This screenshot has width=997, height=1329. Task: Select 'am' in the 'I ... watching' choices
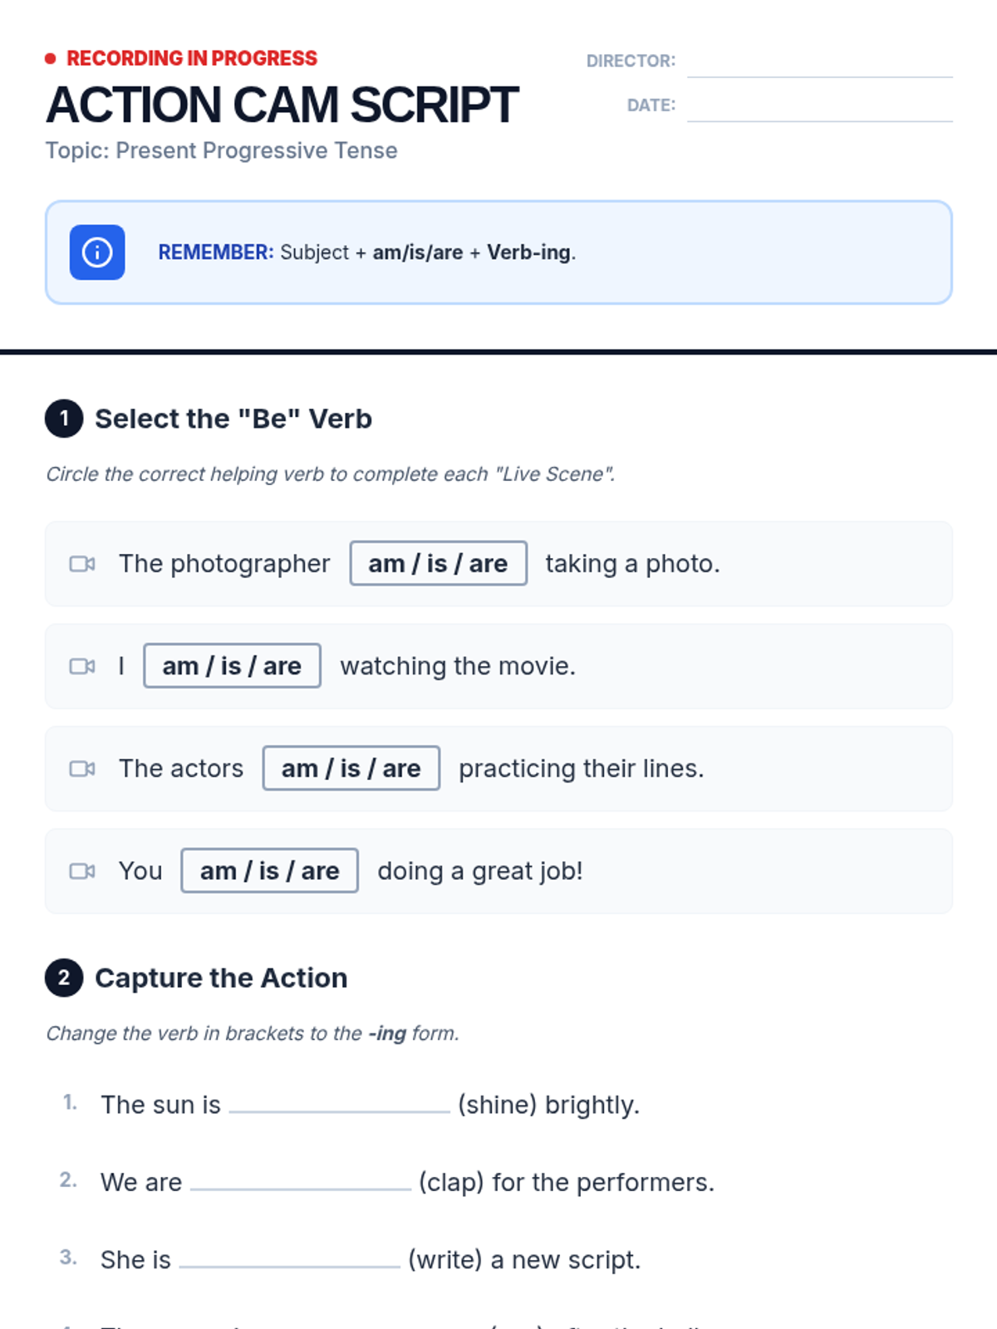click(x=180, y=666)
